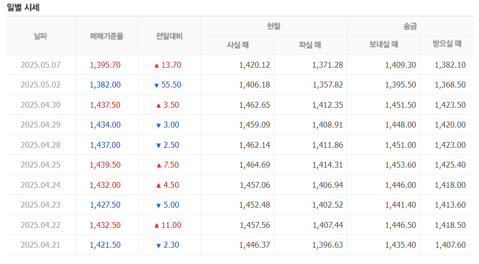The image size is (479, 264).
Task: Click the 일별 시세 title
Action: click(23, 7)
